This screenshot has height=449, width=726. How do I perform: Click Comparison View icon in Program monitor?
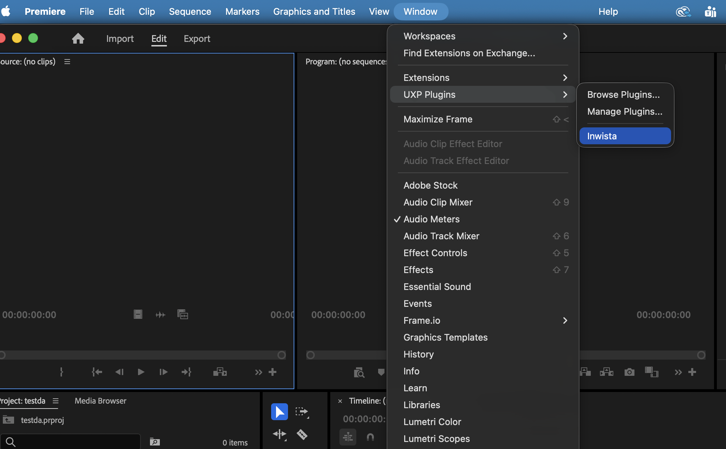click(x=652, y=372)
